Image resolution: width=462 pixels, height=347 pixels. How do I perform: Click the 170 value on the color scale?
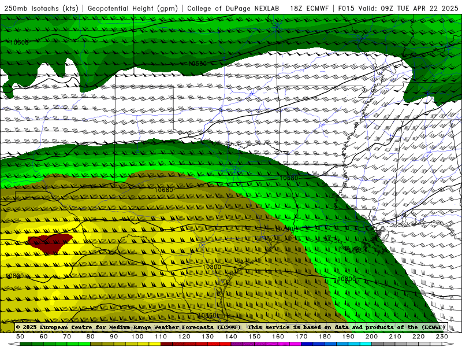pos(301,337)
